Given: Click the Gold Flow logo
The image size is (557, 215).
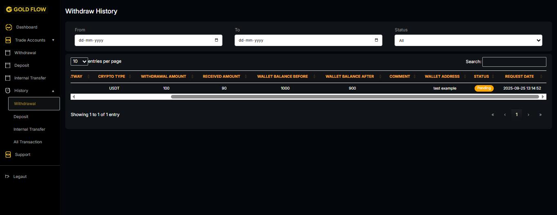Looking at the screenshot, I should [26, 9].
